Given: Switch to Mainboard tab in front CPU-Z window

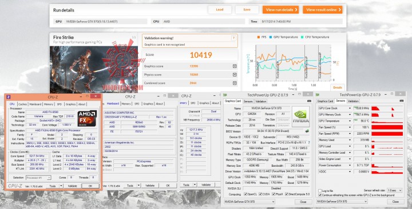Looking at the screenshot, I should (35, 104).
